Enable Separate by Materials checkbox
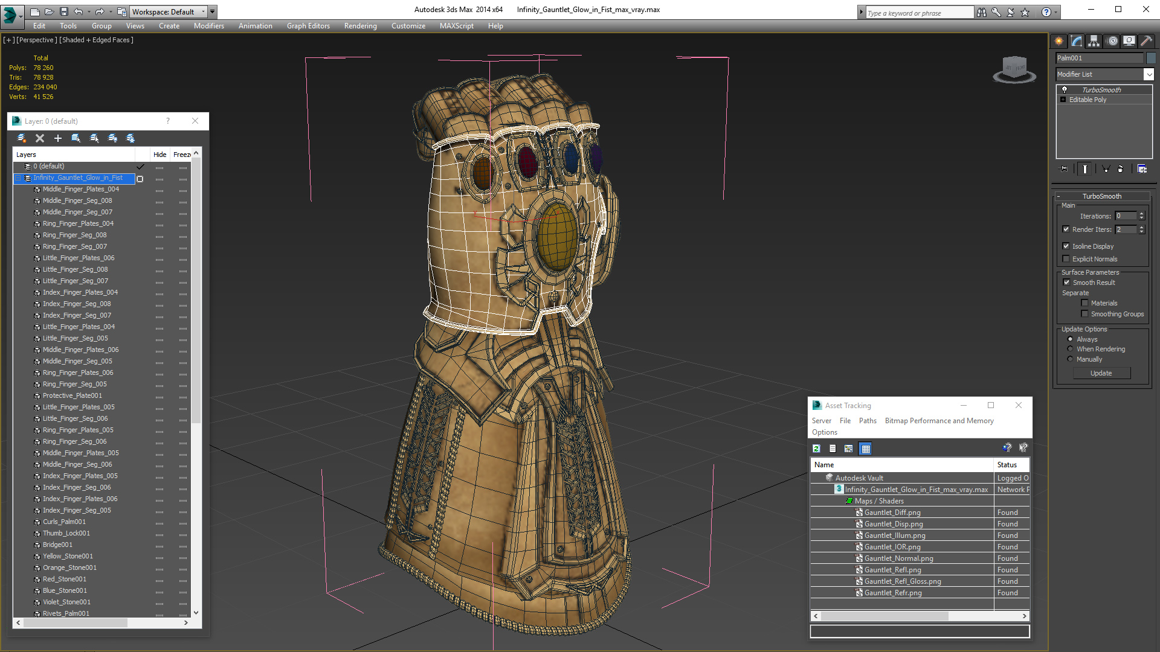Viewport: 1160px width, 652px height. 1084,303
